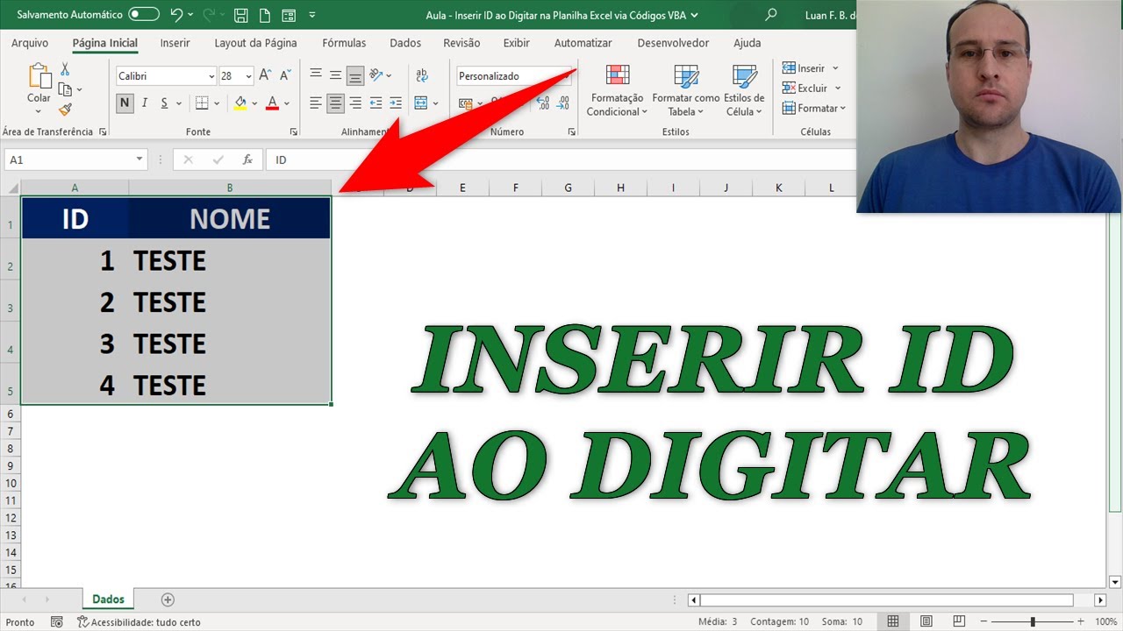
Task: Switch to Layout da Página tab
Action: (x=255, y=43)
